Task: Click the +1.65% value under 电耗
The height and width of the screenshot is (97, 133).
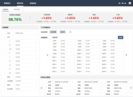Action: point(94,18)
